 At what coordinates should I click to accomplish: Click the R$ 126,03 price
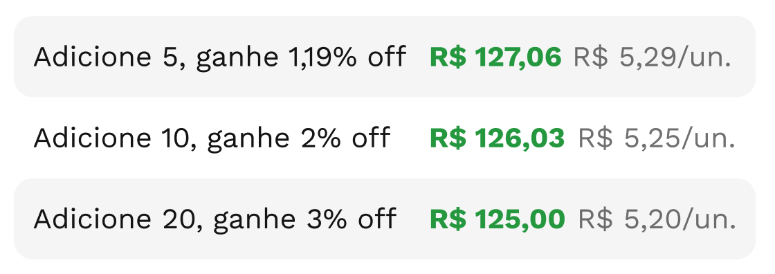[x=498, y=138]
